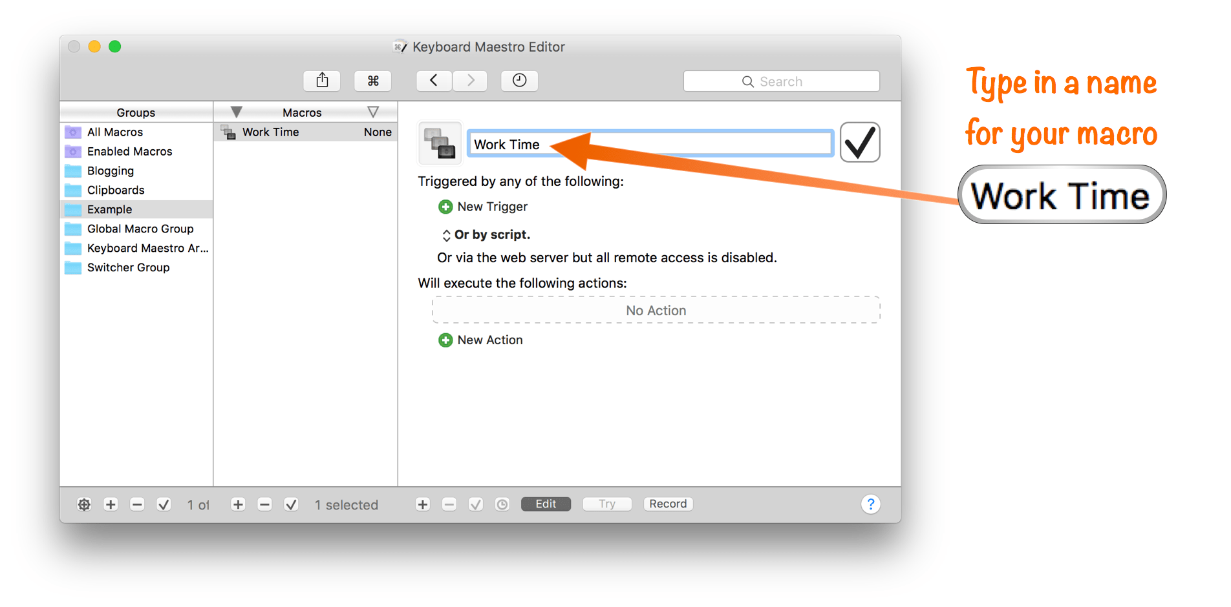
Task: Click the Try button
Action: (607, 504)
